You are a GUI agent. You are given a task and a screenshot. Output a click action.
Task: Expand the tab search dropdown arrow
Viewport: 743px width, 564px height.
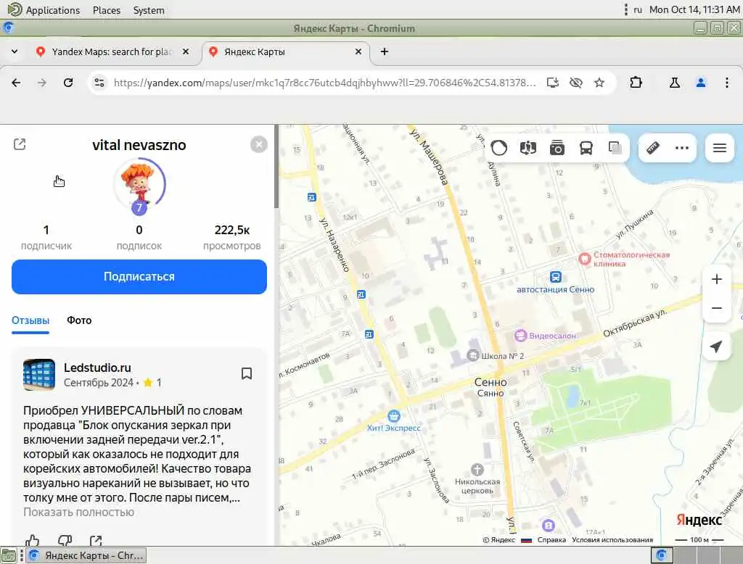click(x=15, y=51)
